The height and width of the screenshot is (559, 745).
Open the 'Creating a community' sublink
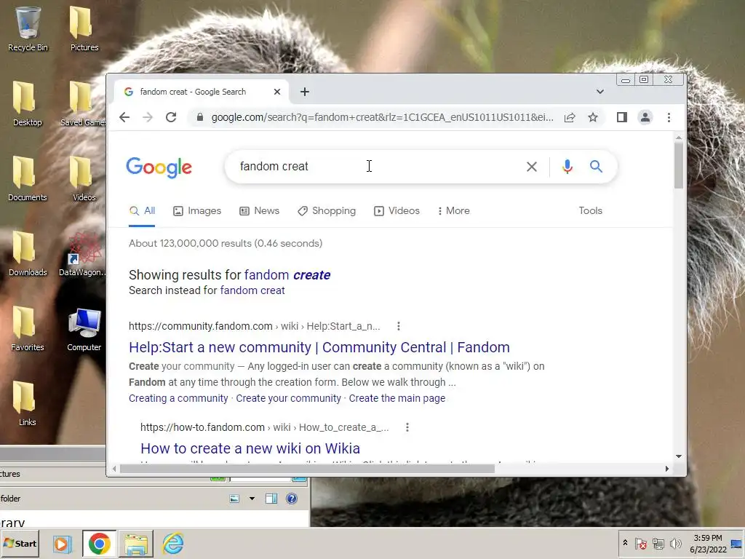pyautogui.click(x=178, y=398)
